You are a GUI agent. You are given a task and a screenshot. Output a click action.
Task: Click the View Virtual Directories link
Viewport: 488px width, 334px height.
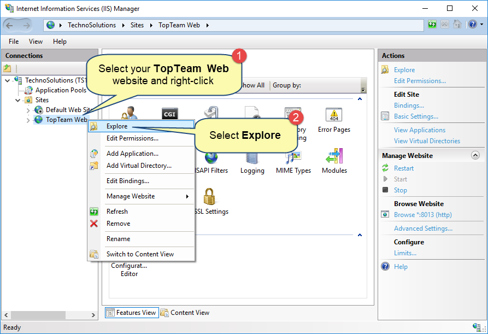tap(427, 141)
